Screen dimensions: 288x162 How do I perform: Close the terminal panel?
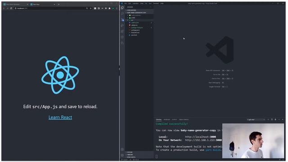point(283,120)
